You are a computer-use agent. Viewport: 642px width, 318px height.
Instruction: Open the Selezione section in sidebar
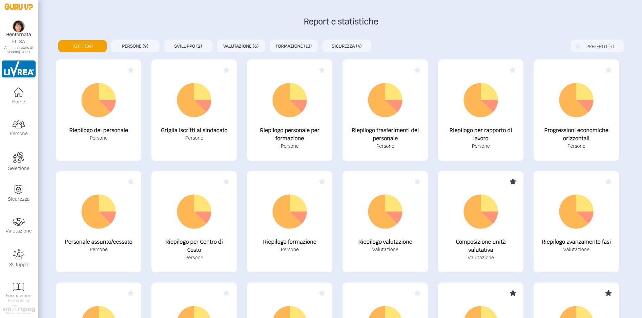[19, 161]
